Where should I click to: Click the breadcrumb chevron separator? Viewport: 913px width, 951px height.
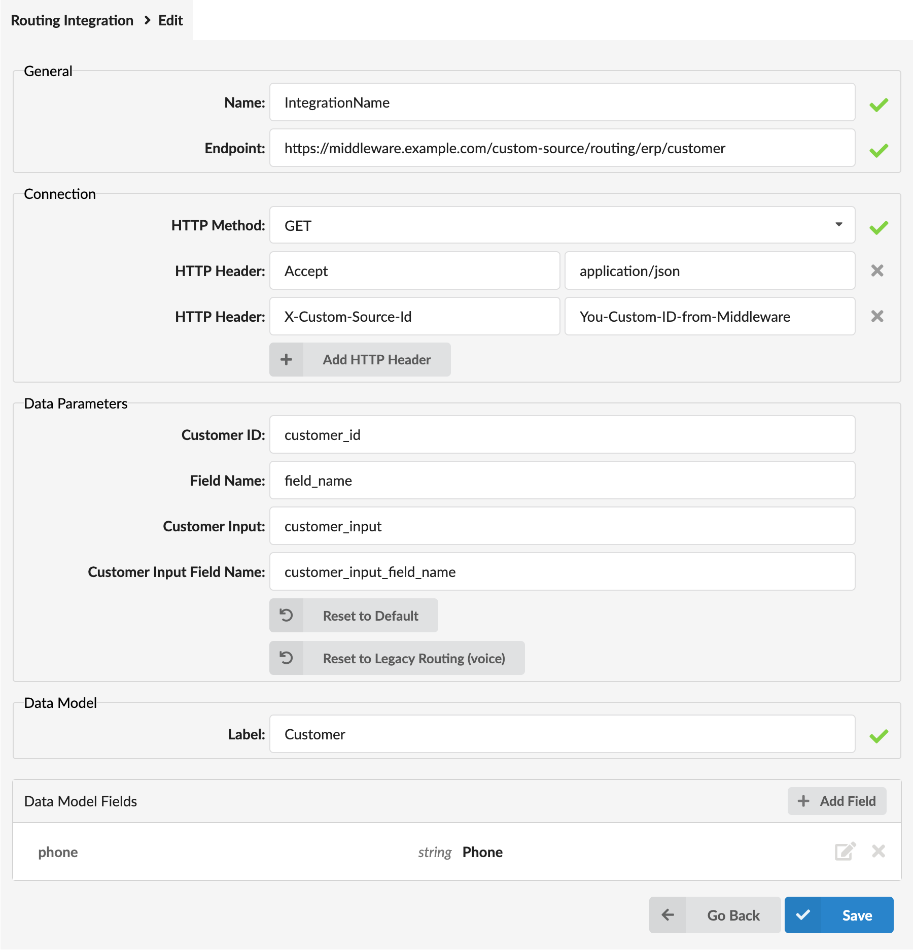click(147, 20)
